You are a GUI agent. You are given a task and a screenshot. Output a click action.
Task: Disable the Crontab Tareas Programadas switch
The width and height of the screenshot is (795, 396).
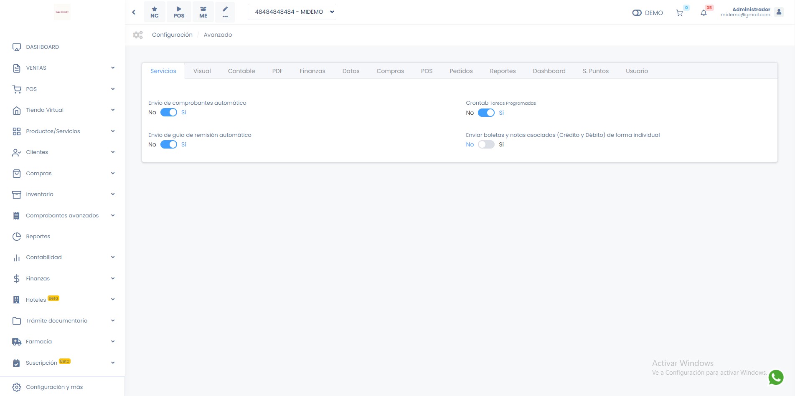[486, 113]
